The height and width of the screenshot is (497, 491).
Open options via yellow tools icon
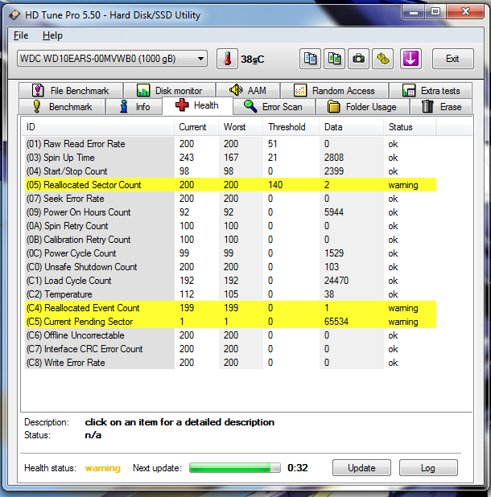(x=383, y=59)
